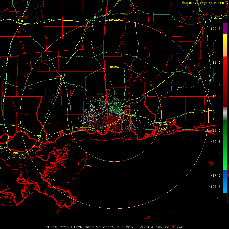Click the 92.3 velocity scale value

point(217,40)
